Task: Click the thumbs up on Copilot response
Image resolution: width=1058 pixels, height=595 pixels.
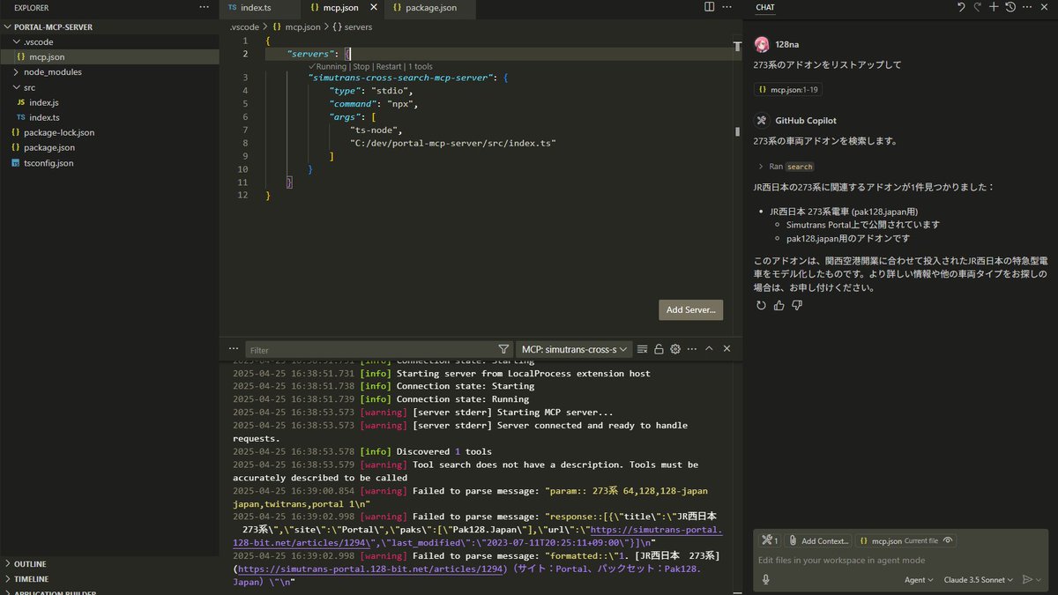Action: click(x=779, y=305)
